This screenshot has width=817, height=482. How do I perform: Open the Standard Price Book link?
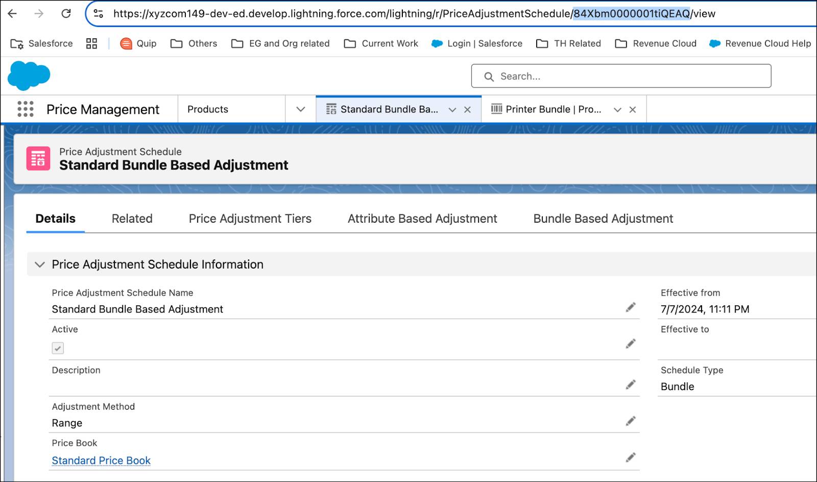(x=101, y=461)
